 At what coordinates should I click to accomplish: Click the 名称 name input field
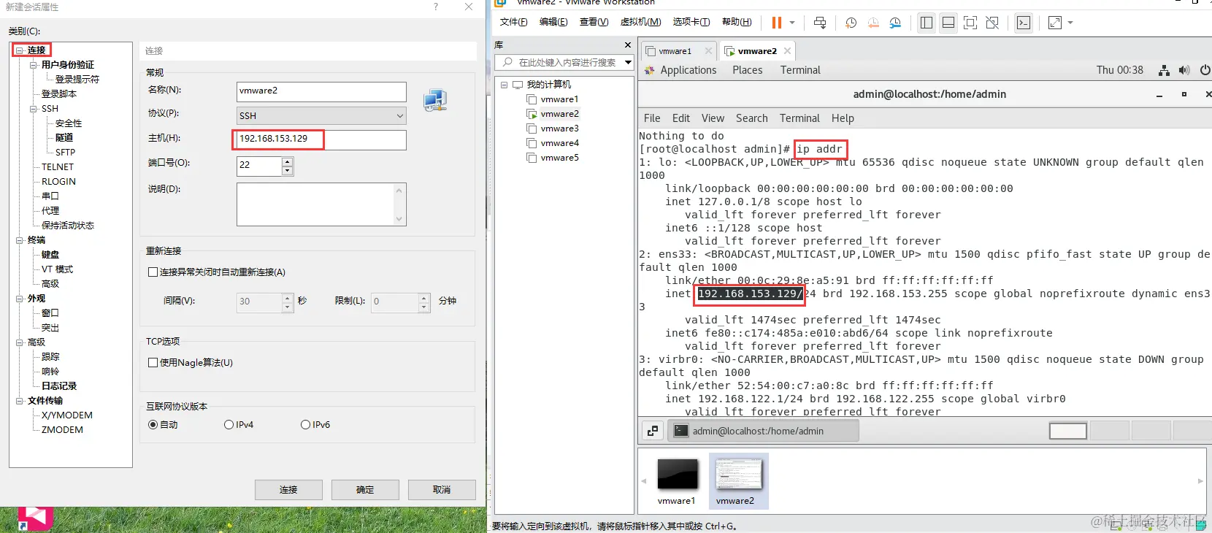pos(321,91)
